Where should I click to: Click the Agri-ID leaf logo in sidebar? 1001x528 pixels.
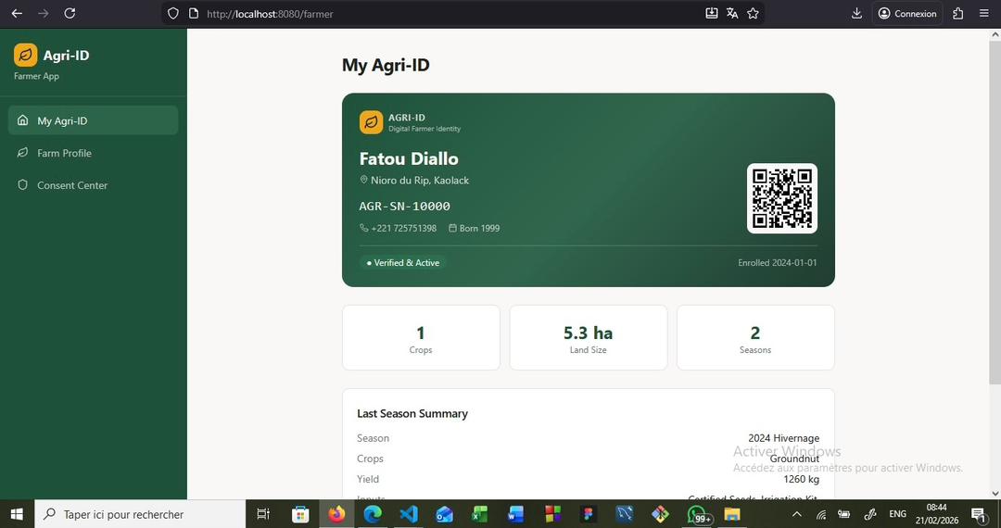click(26, 55)
